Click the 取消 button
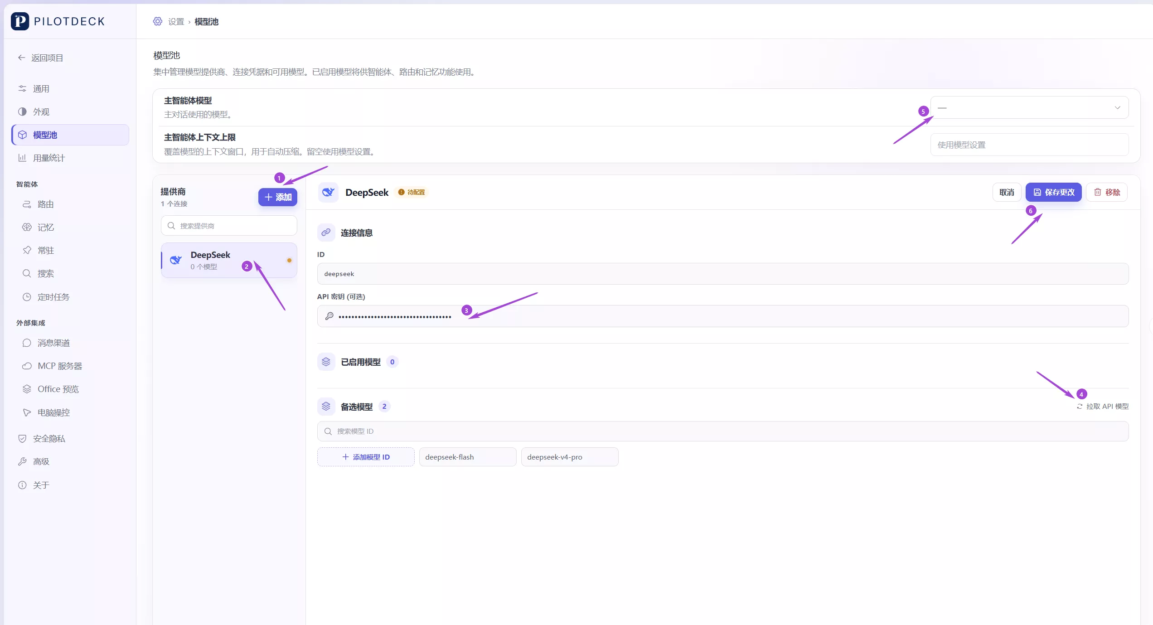This screenshot has height=625, width=1153. (x=1007, y=192)
